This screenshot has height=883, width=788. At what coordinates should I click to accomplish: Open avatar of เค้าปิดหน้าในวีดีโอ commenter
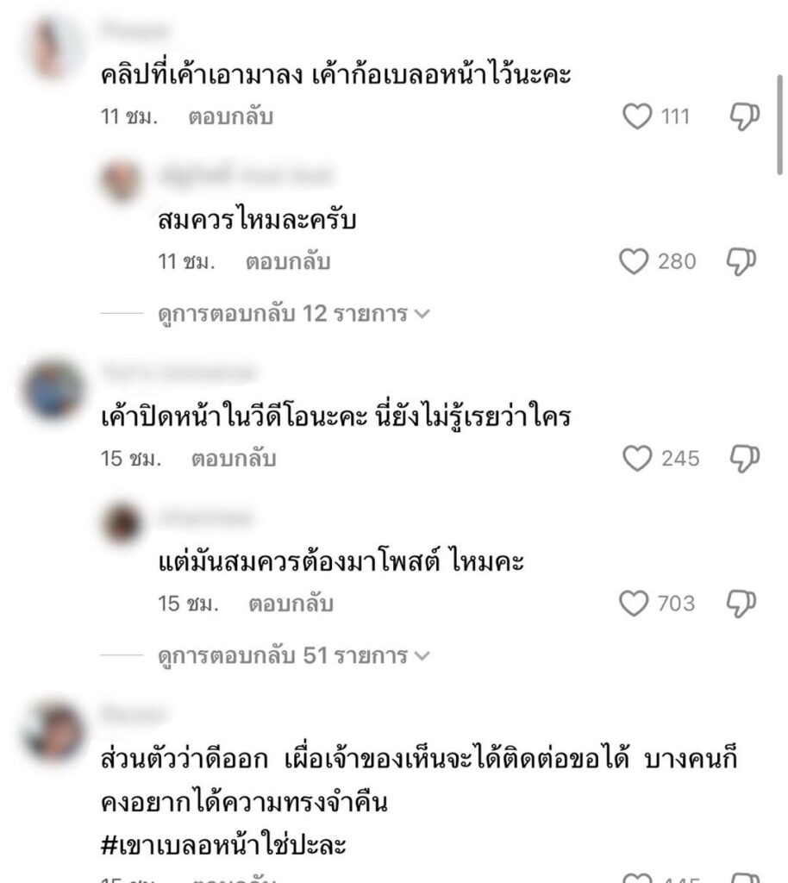(x=53, y=390)
